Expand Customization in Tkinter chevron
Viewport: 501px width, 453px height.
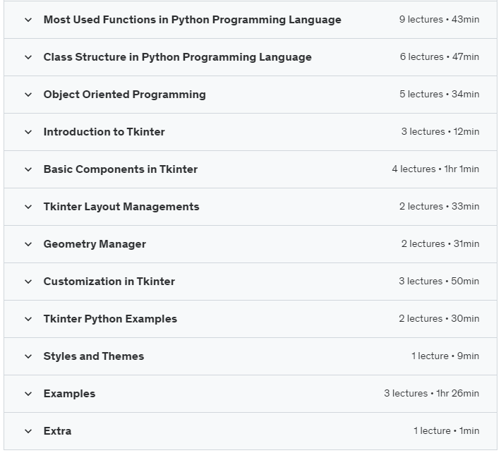coord(28,282)
